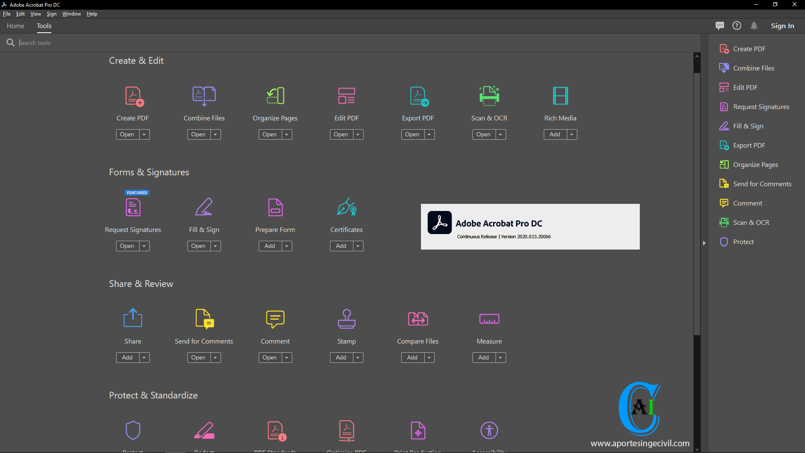The image size is (805, 453).
Task: Click the Tools tab
Action: pyautogui.click(x=44, y=26)
